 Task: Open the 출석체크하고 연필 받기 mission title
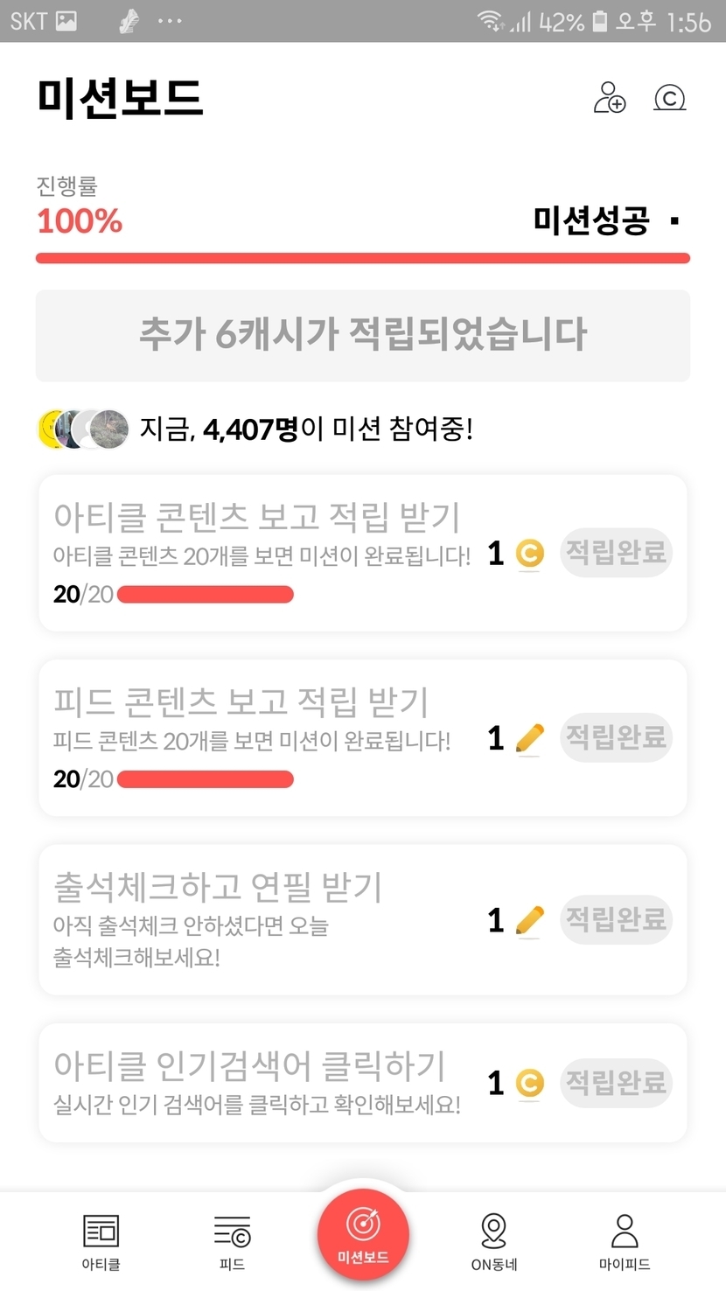pyautogui.click(x=219, y=888)
